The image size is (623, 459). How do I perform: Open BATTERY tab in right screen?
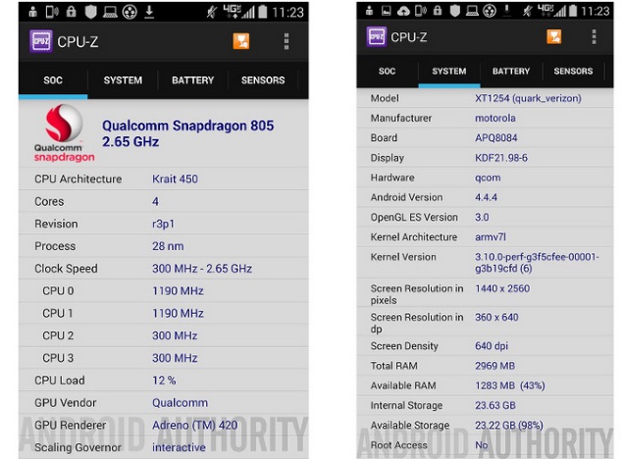tap(511, 71)
